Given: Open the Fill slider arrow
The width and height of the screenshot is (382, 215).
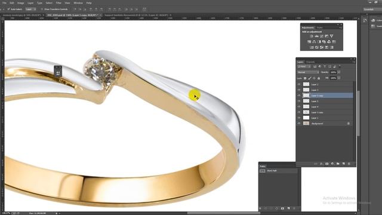Looking at the screenshot, I should pos(339,78).
